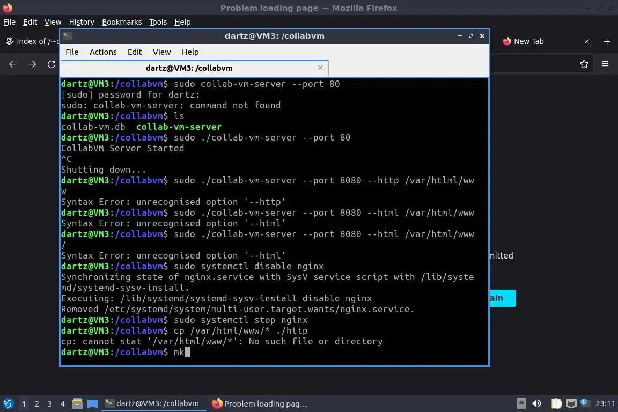Open the terminal View menu
The width and height of the screenshot is (618, 412).
(x=161, y=52)
